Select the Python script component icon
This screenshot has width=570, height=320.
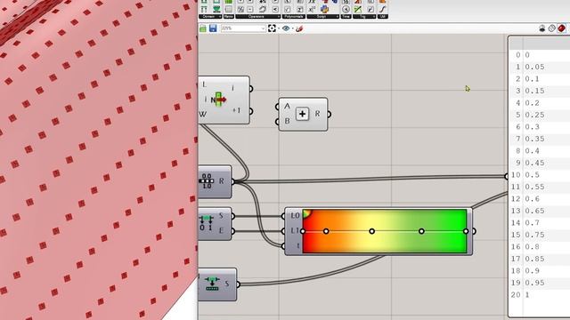324,9
